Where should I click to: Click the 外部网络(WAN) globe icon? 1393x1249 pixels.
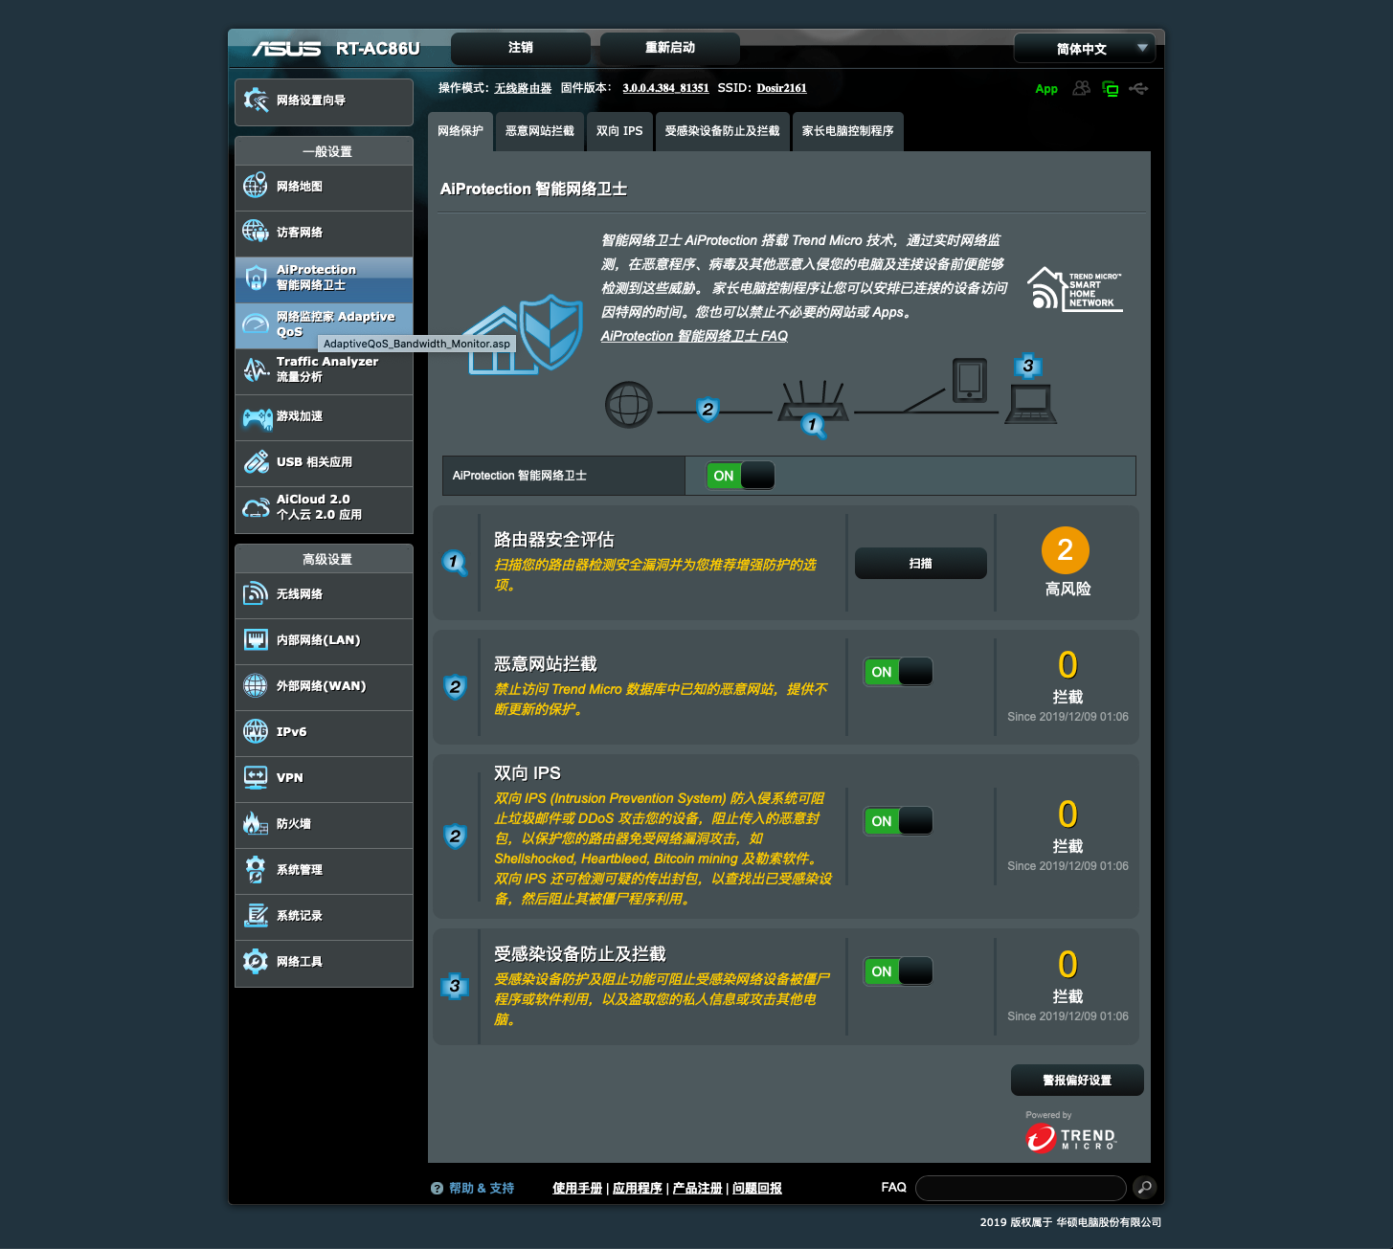click(256, 685)
